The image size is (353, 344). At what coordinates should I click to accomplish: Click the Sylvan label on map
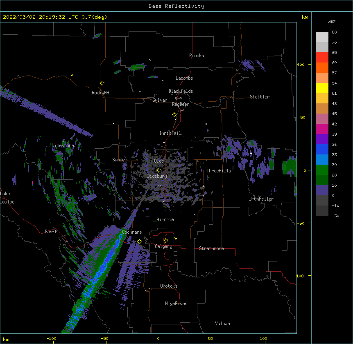point(160,100)
